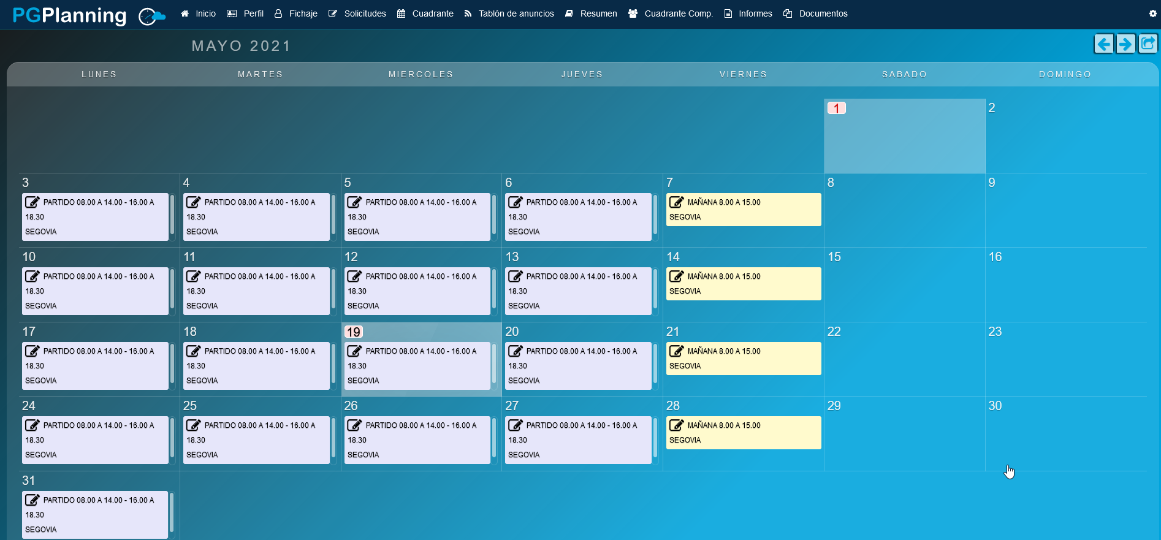Open the Perfil menu
The image size is (1161, 540).
click(245, 13)
